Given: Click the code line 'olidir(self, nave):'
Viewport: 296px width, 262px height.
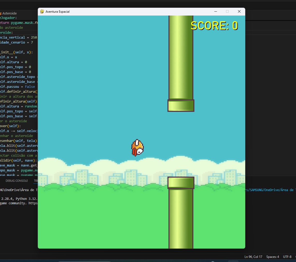Looking at the screenshot, I should tap(18, 161).
